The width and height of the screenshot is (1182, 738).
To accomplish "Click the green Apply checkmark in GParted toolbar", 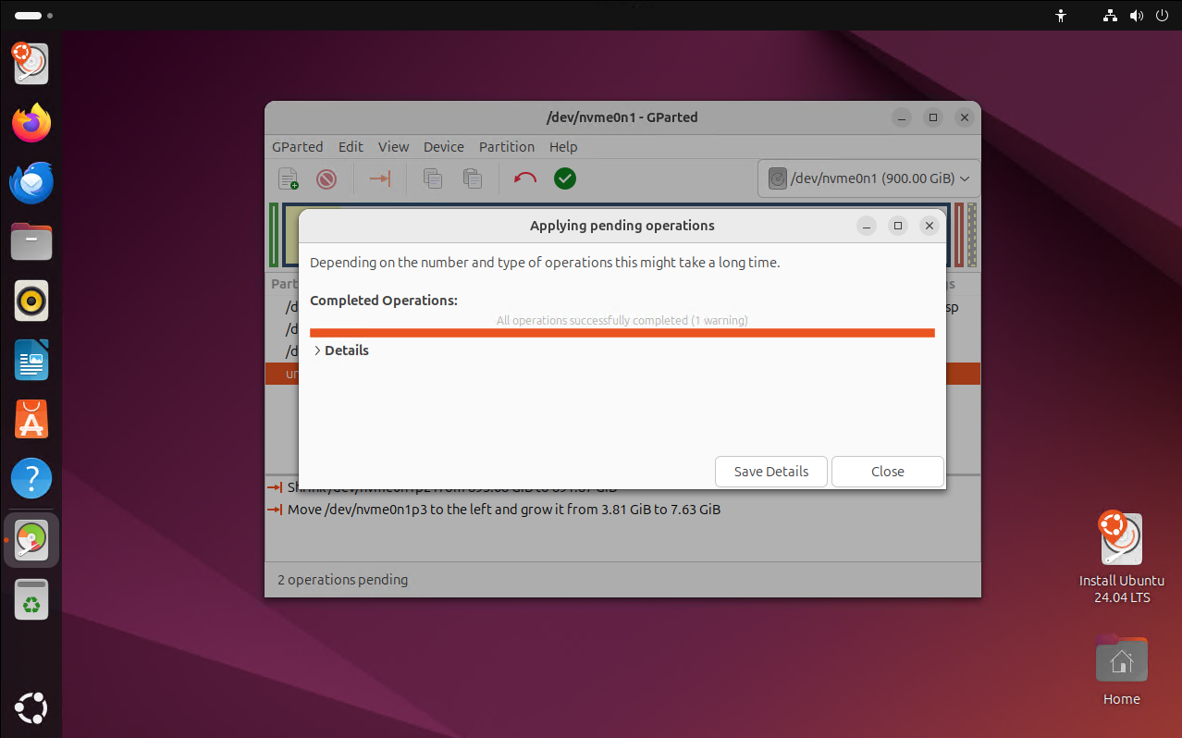I will point(565,178).
